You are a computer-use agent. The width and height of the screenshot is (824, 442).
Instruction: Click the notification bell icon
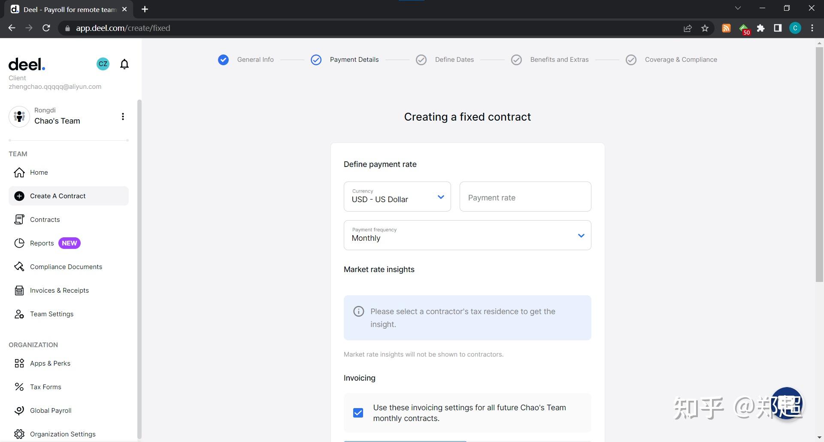pos(124,64)
